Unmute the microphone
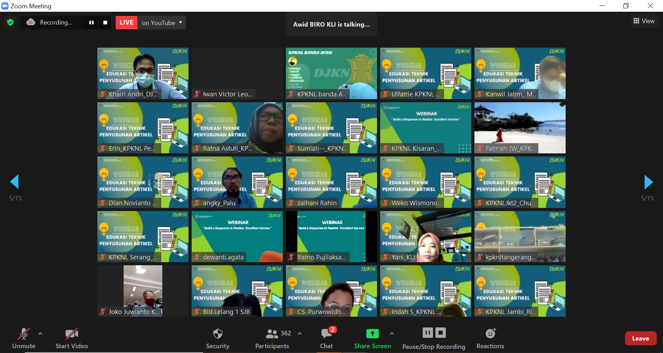663x353 pixels. click(x=23, y=338)
